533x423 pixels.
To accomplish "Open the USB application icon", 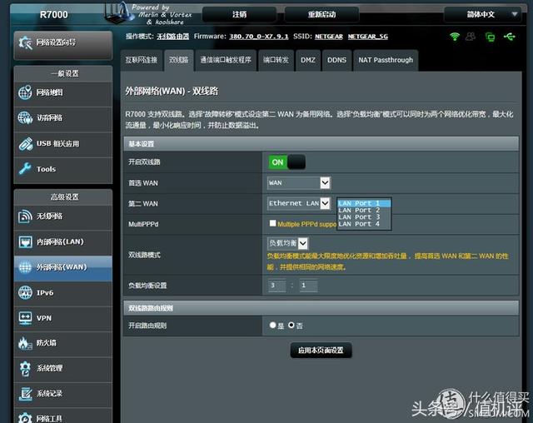I will 26,144.
